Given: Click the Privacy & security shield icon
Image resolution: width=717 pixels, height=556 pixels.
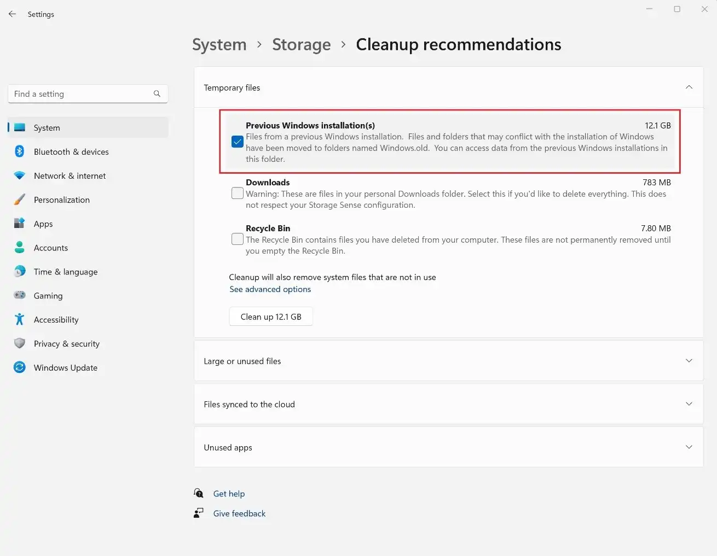Looking at the screenshot, I should (20, 343).
